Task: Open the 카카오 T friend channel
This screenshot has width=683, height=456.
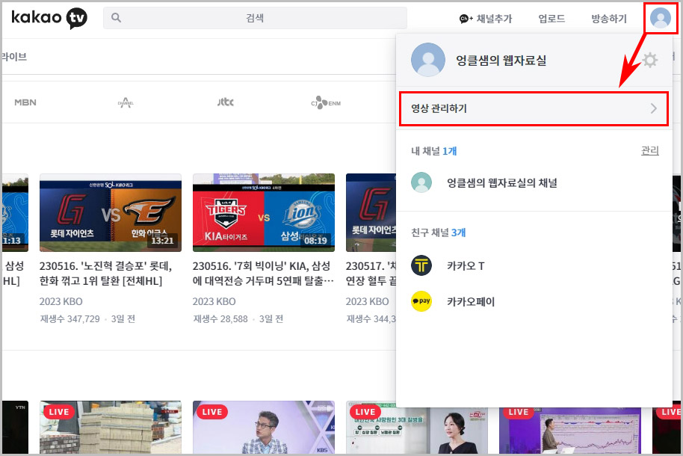Action: click(466, 265)
